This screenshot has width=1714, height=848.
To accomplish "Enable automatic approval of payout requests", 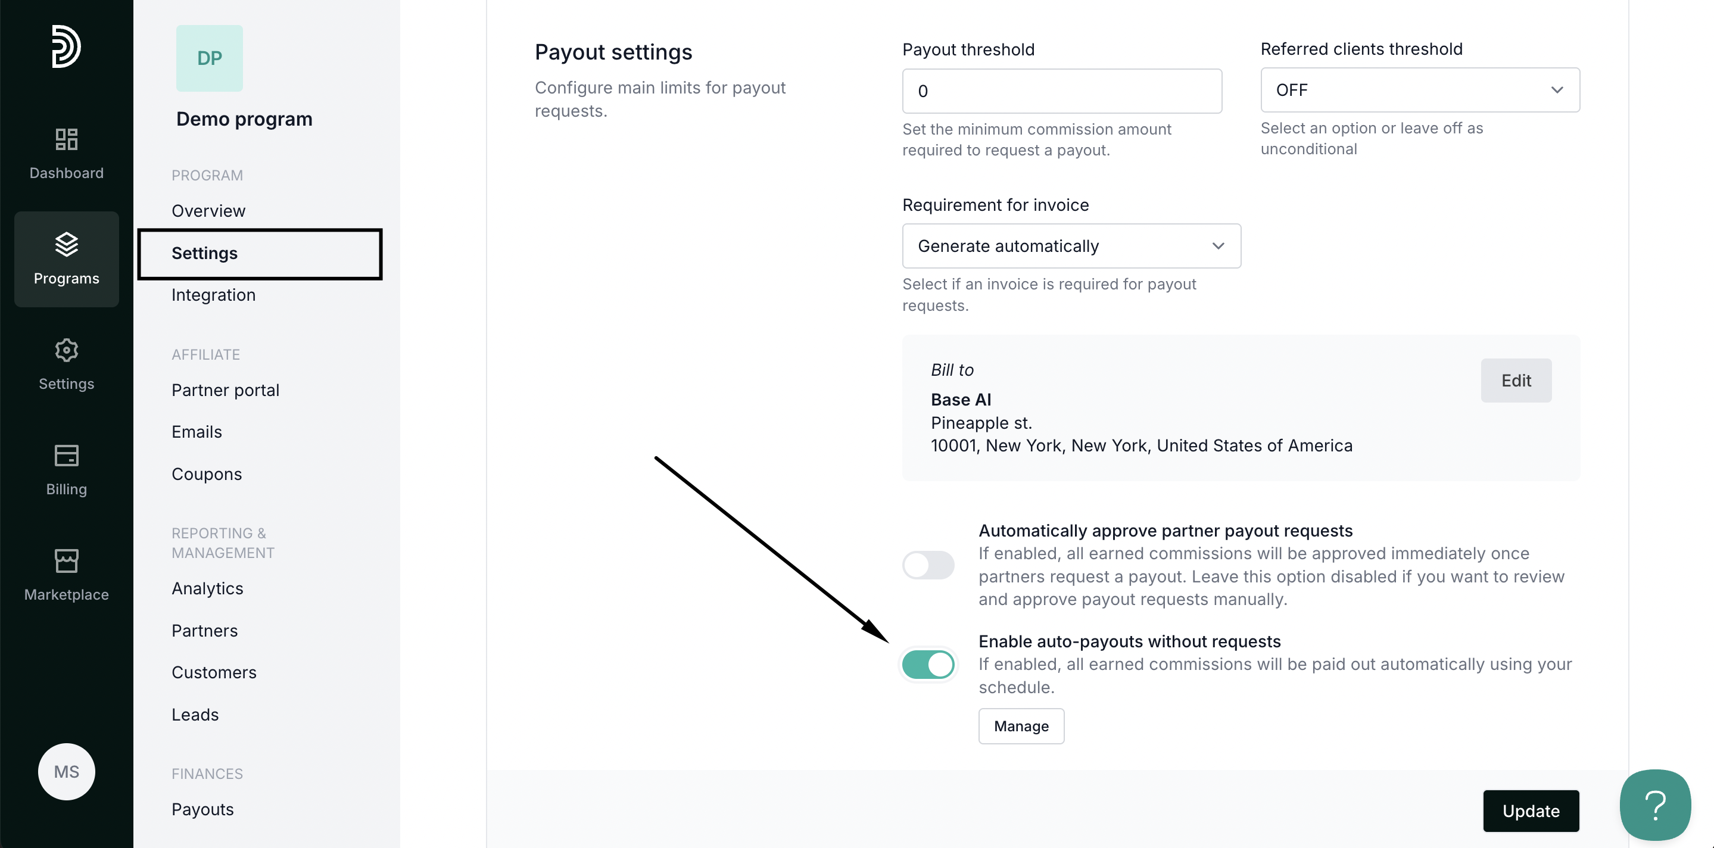I will pos(928,565).
